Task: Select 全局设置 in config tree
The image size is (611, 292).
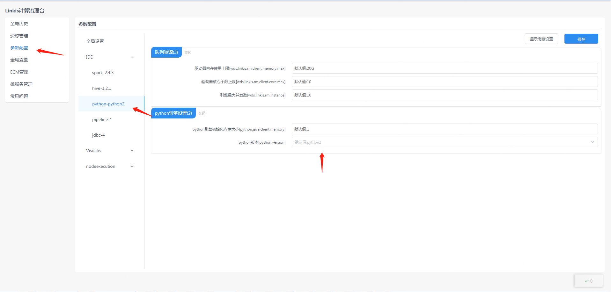Action: pyautogui.click(x=95, y=41)
